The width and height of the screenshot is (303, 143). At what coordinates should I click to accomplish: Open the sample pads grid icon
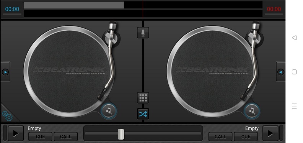143,98
